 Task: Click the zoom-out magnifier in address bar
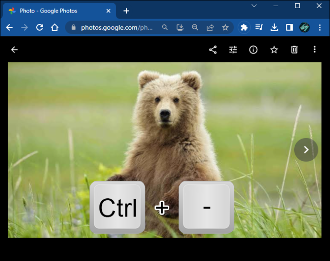pos(195,27)
